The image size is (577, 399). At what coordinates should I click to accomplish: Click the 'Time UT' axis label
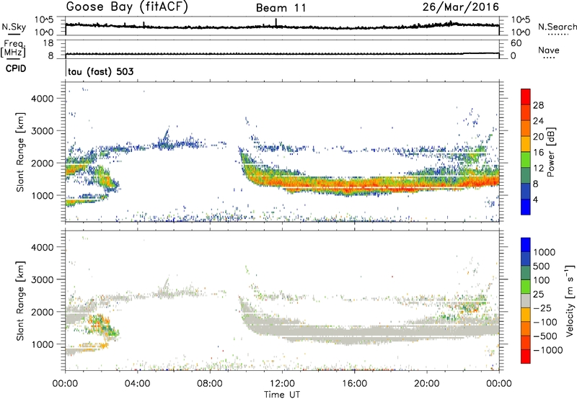[282, 395]
